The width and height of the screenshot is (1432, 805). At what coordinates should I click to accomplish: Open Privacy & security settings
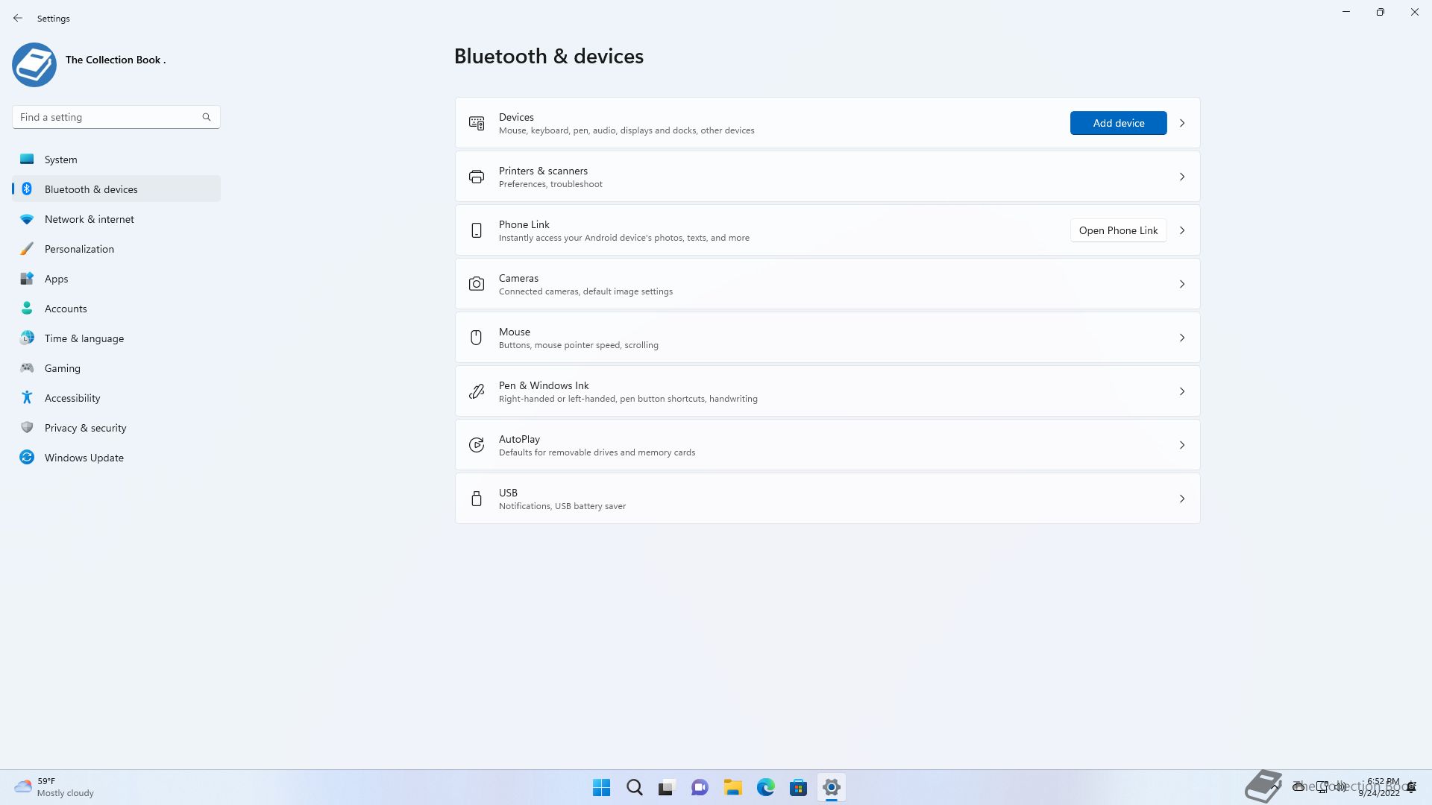point(116,428)
